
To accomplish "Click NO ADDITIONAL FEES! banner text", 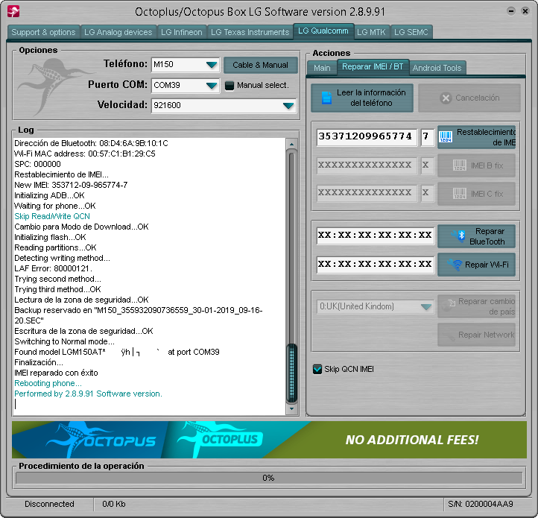I will pyautogui.click(x=412, y=440).
